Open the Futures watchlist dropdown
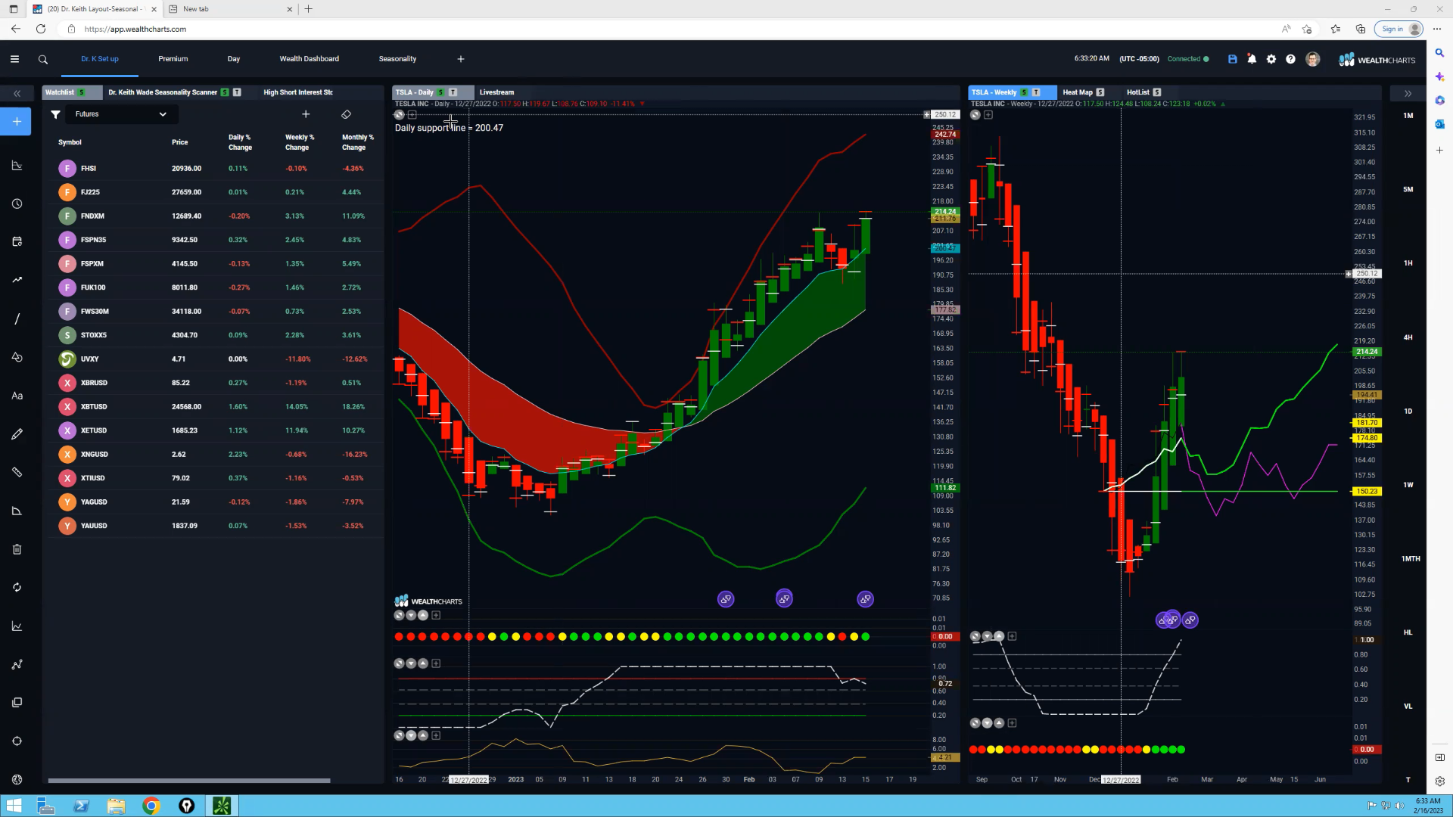1453x817 pixels. coord(120,114)
